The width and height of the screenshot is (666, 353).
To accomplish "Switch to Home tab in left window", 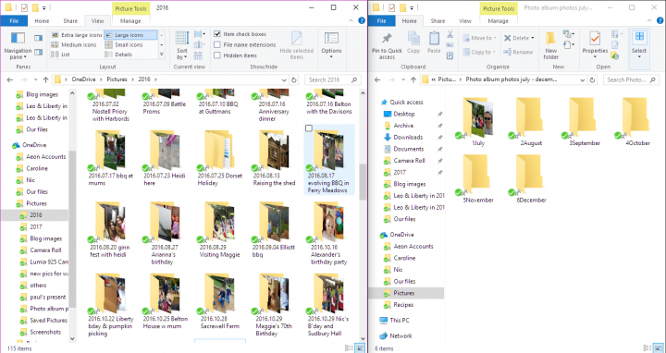I will [42, 20].
